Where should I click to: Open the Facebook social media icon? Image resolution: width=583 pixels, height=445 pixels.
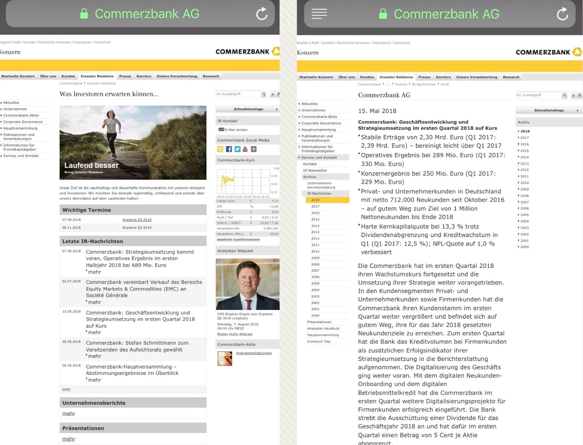point(229,149)
